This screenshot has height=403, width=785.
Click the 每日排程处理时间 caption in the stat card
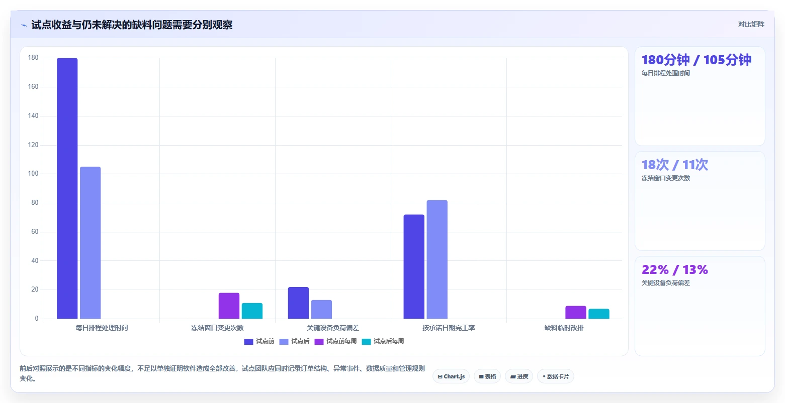pos(666,73)
